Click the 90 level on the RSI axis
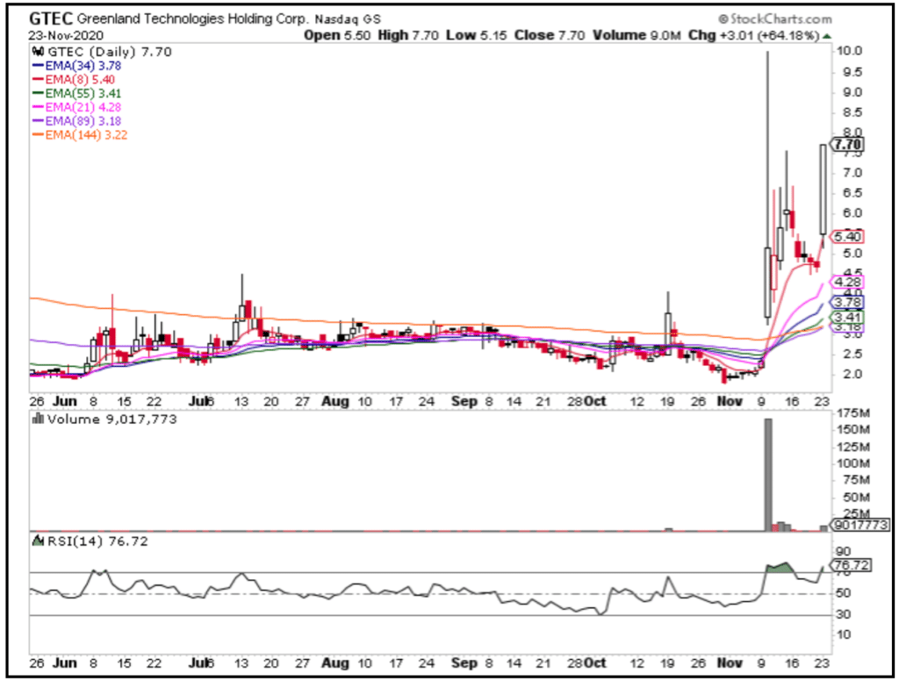This screenshot has width=899, height=681. (x=844, y=552)
